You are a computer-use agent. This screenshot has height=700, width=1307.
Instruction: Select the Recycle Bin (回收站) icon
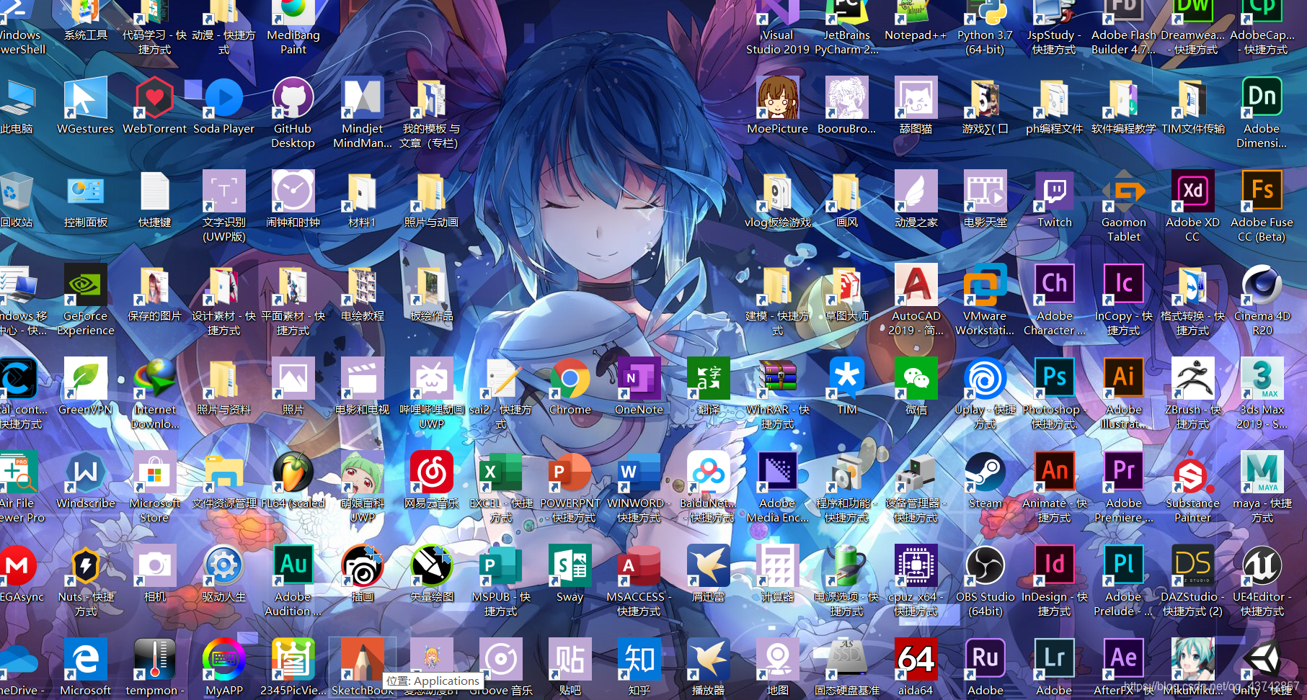(16, 192)
